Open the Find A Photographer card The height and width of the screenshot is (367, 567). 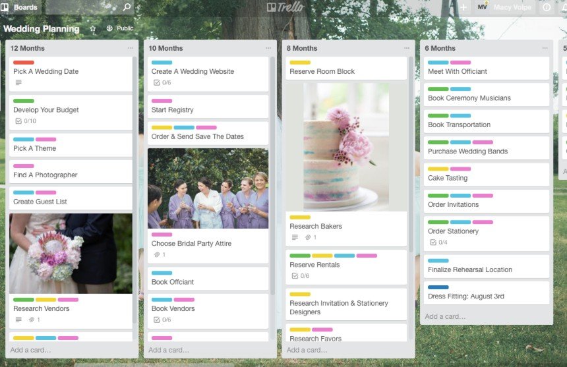coord(71,171)
